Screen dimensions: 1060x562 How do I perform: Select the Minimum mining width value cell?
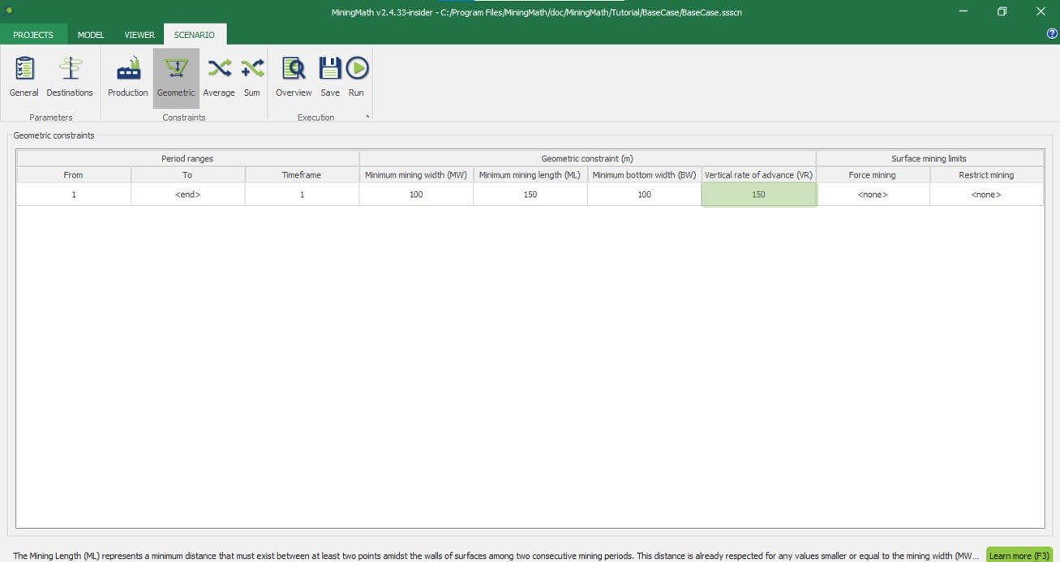click(416, 195)
